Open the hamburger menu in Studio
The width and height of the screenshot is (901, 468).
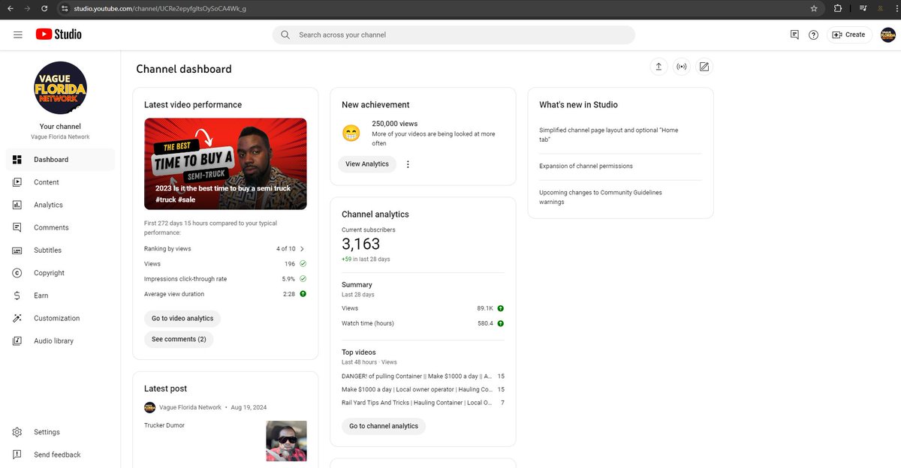17,34
